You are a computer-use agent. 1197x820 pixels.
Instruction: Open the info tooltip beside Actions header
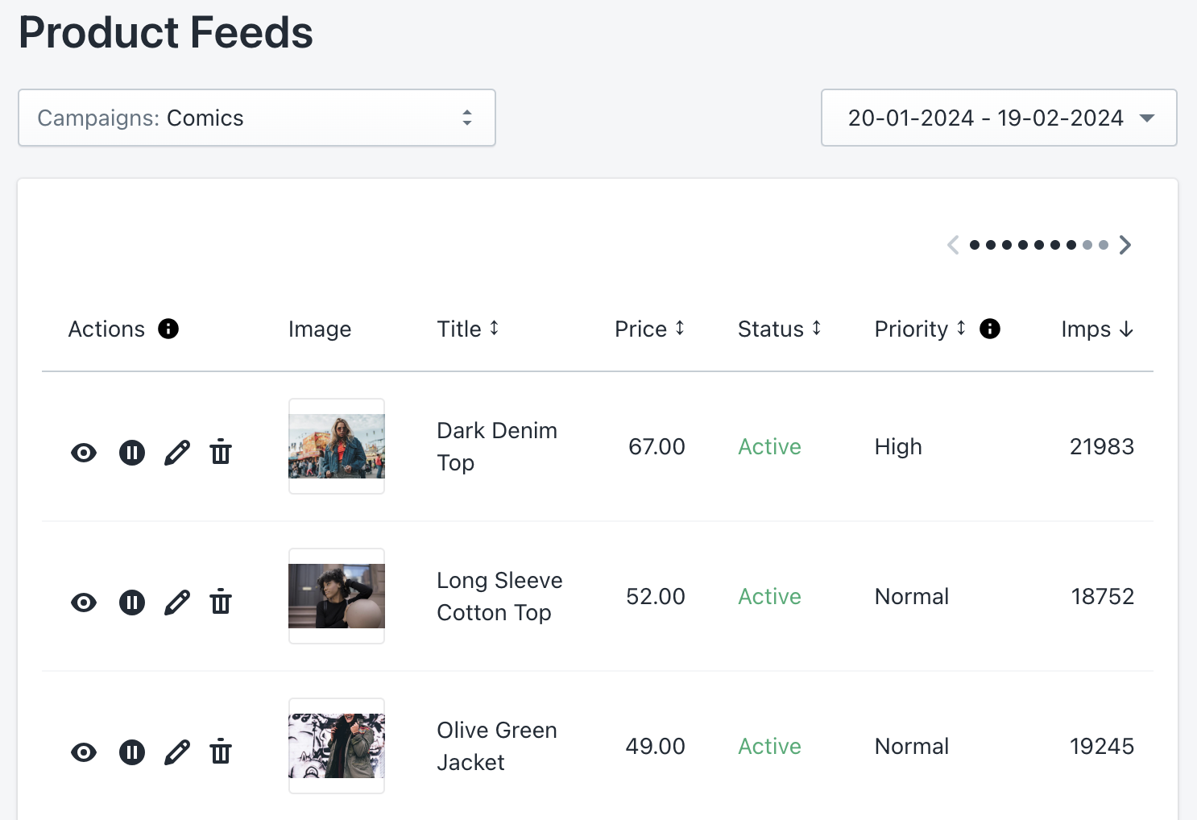pyautogui.click(x=168, y=329)
